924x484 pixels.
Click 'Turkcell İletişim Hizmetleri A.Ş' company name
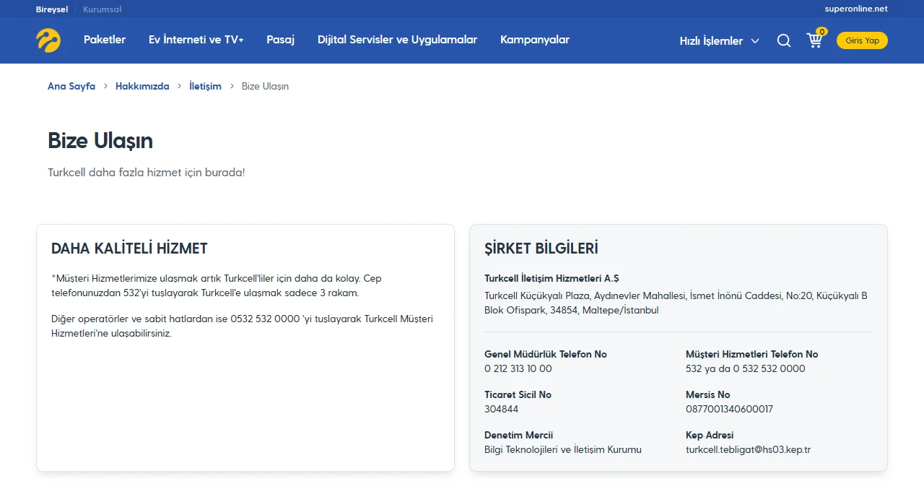pyautogui.click(x=552, y=278)
